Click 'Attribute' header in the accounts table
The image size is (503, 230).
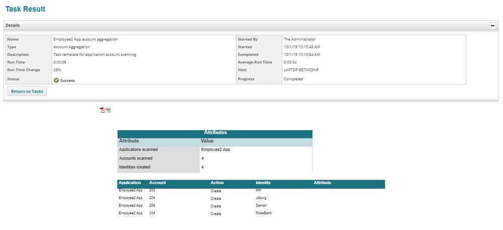pyautogui.click(x=322, y=183)
